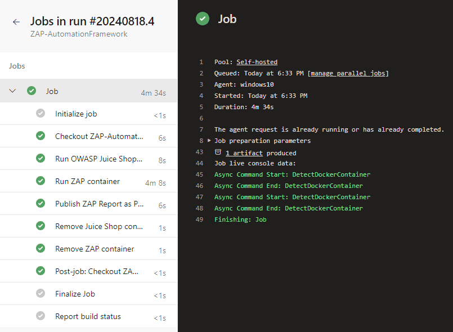Click log line 'Agent: windows10'
The image size is (453, 332).
point(244,84)
